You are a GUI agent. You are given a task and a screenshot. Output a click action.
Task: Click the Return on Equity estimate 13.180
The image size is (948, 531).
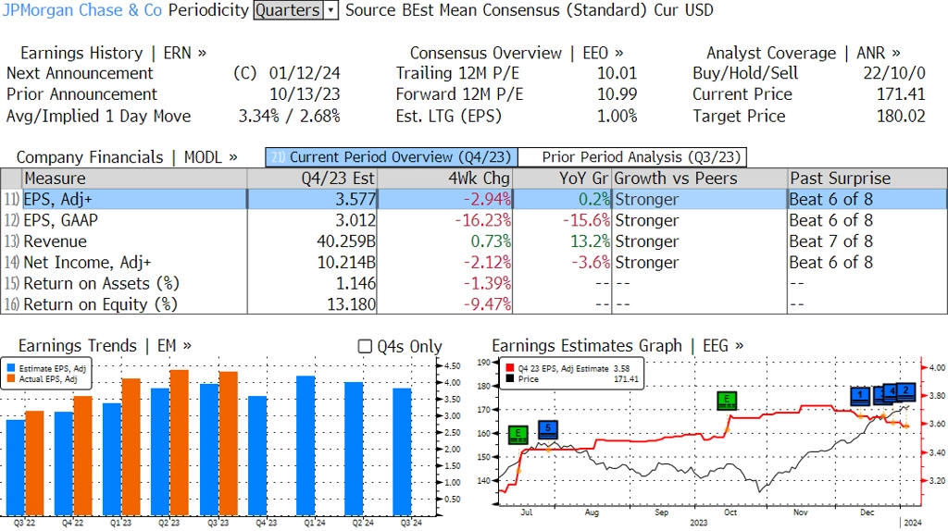(x=351, y=304)
